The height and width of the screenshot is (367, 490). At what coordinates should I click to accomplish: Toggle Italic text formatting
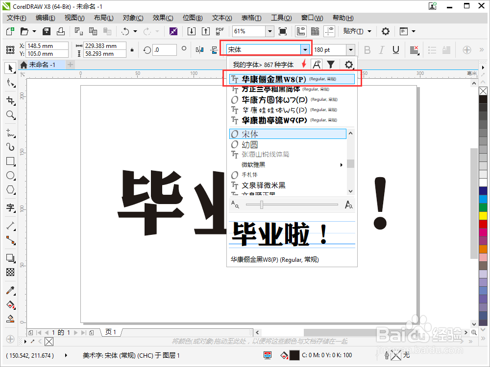[381, 50]
